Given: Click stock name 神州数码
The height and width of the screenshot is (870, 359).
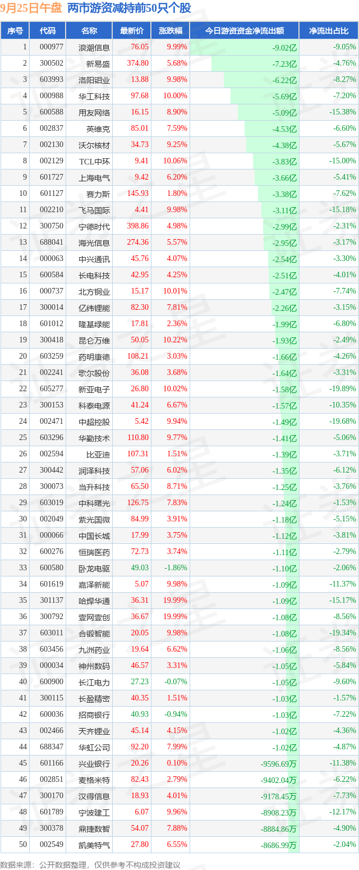Looking at the screenshot, I should point(94,666).
